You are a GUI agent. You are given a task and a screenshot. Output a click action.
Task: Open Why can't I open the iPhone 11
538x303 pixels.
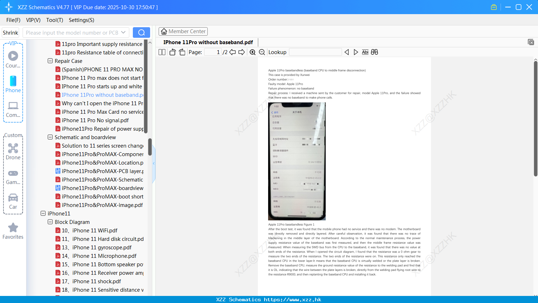99,103
